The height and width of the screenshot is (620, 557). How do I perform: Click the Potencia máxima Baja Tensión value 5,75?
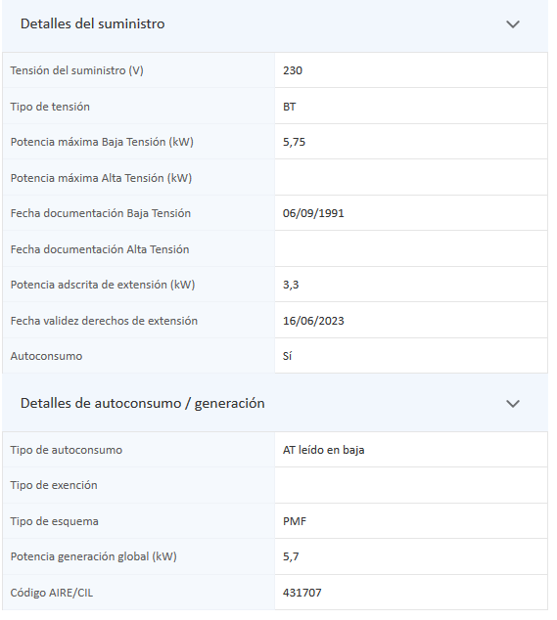(294, 142)
